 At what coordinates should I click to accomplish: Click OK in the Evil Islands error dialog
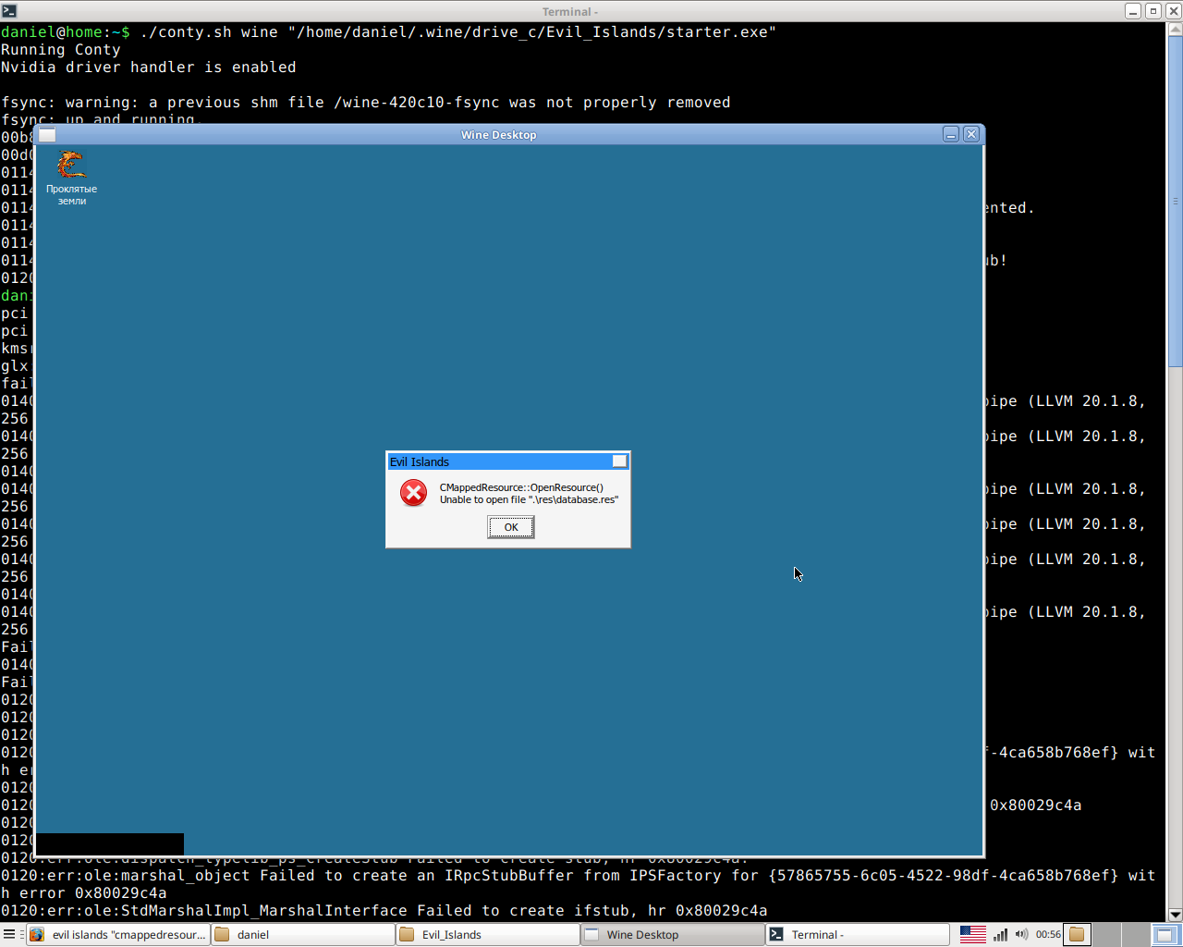511,527
